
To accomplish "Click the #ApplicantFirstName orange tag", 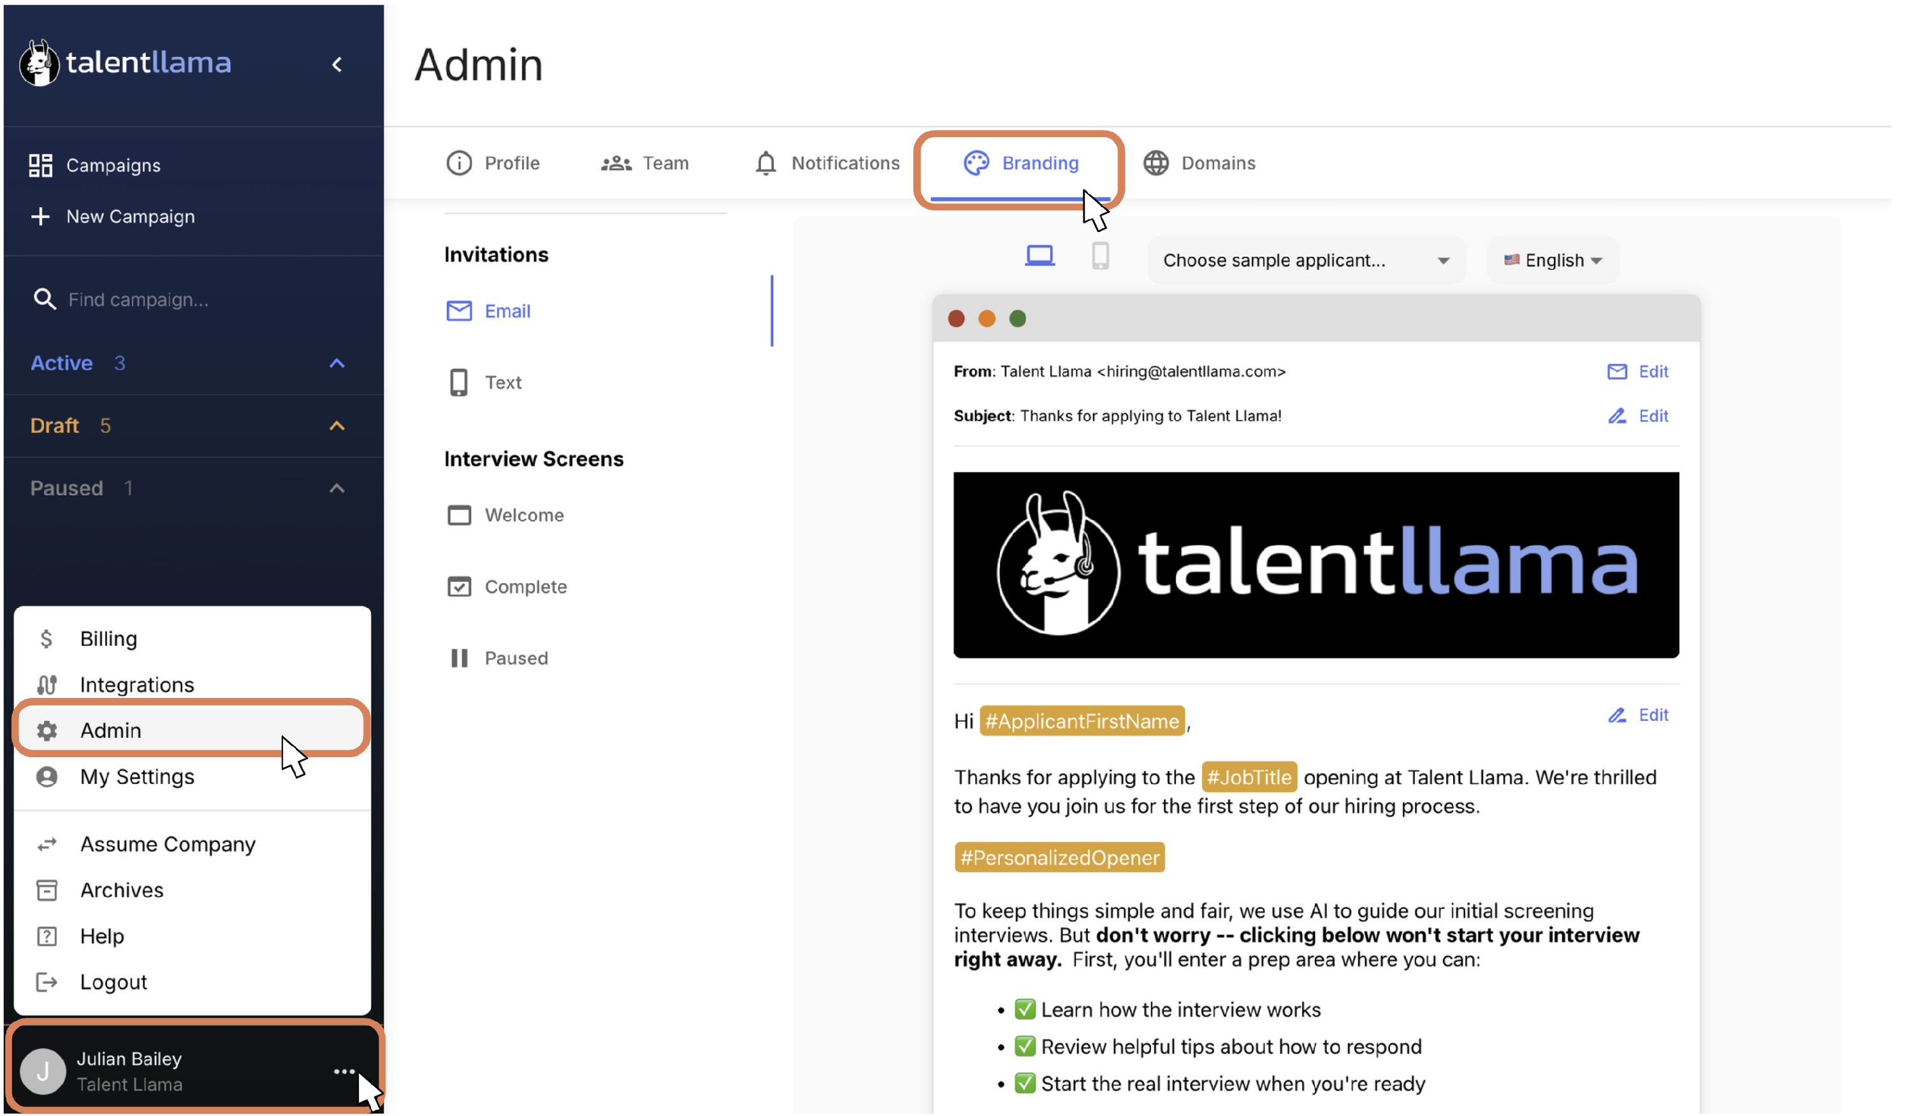I will (x=1082, y=721).
